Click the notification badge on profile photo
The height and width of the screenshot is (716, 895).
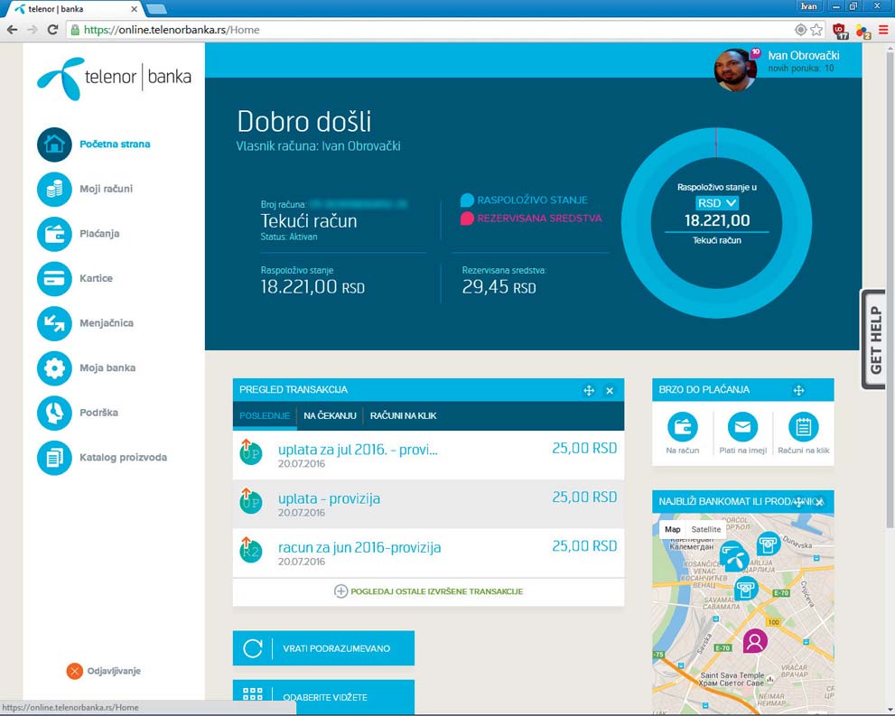[755, 52]
